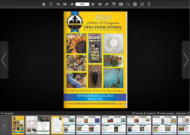Select the Welcome spread thumbnail

pos(37,125)
